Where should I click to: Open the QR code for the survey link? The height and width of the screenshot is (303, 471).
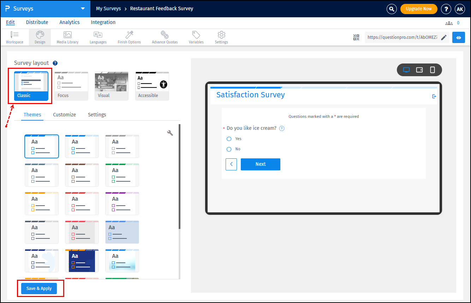tap(356, 37)
